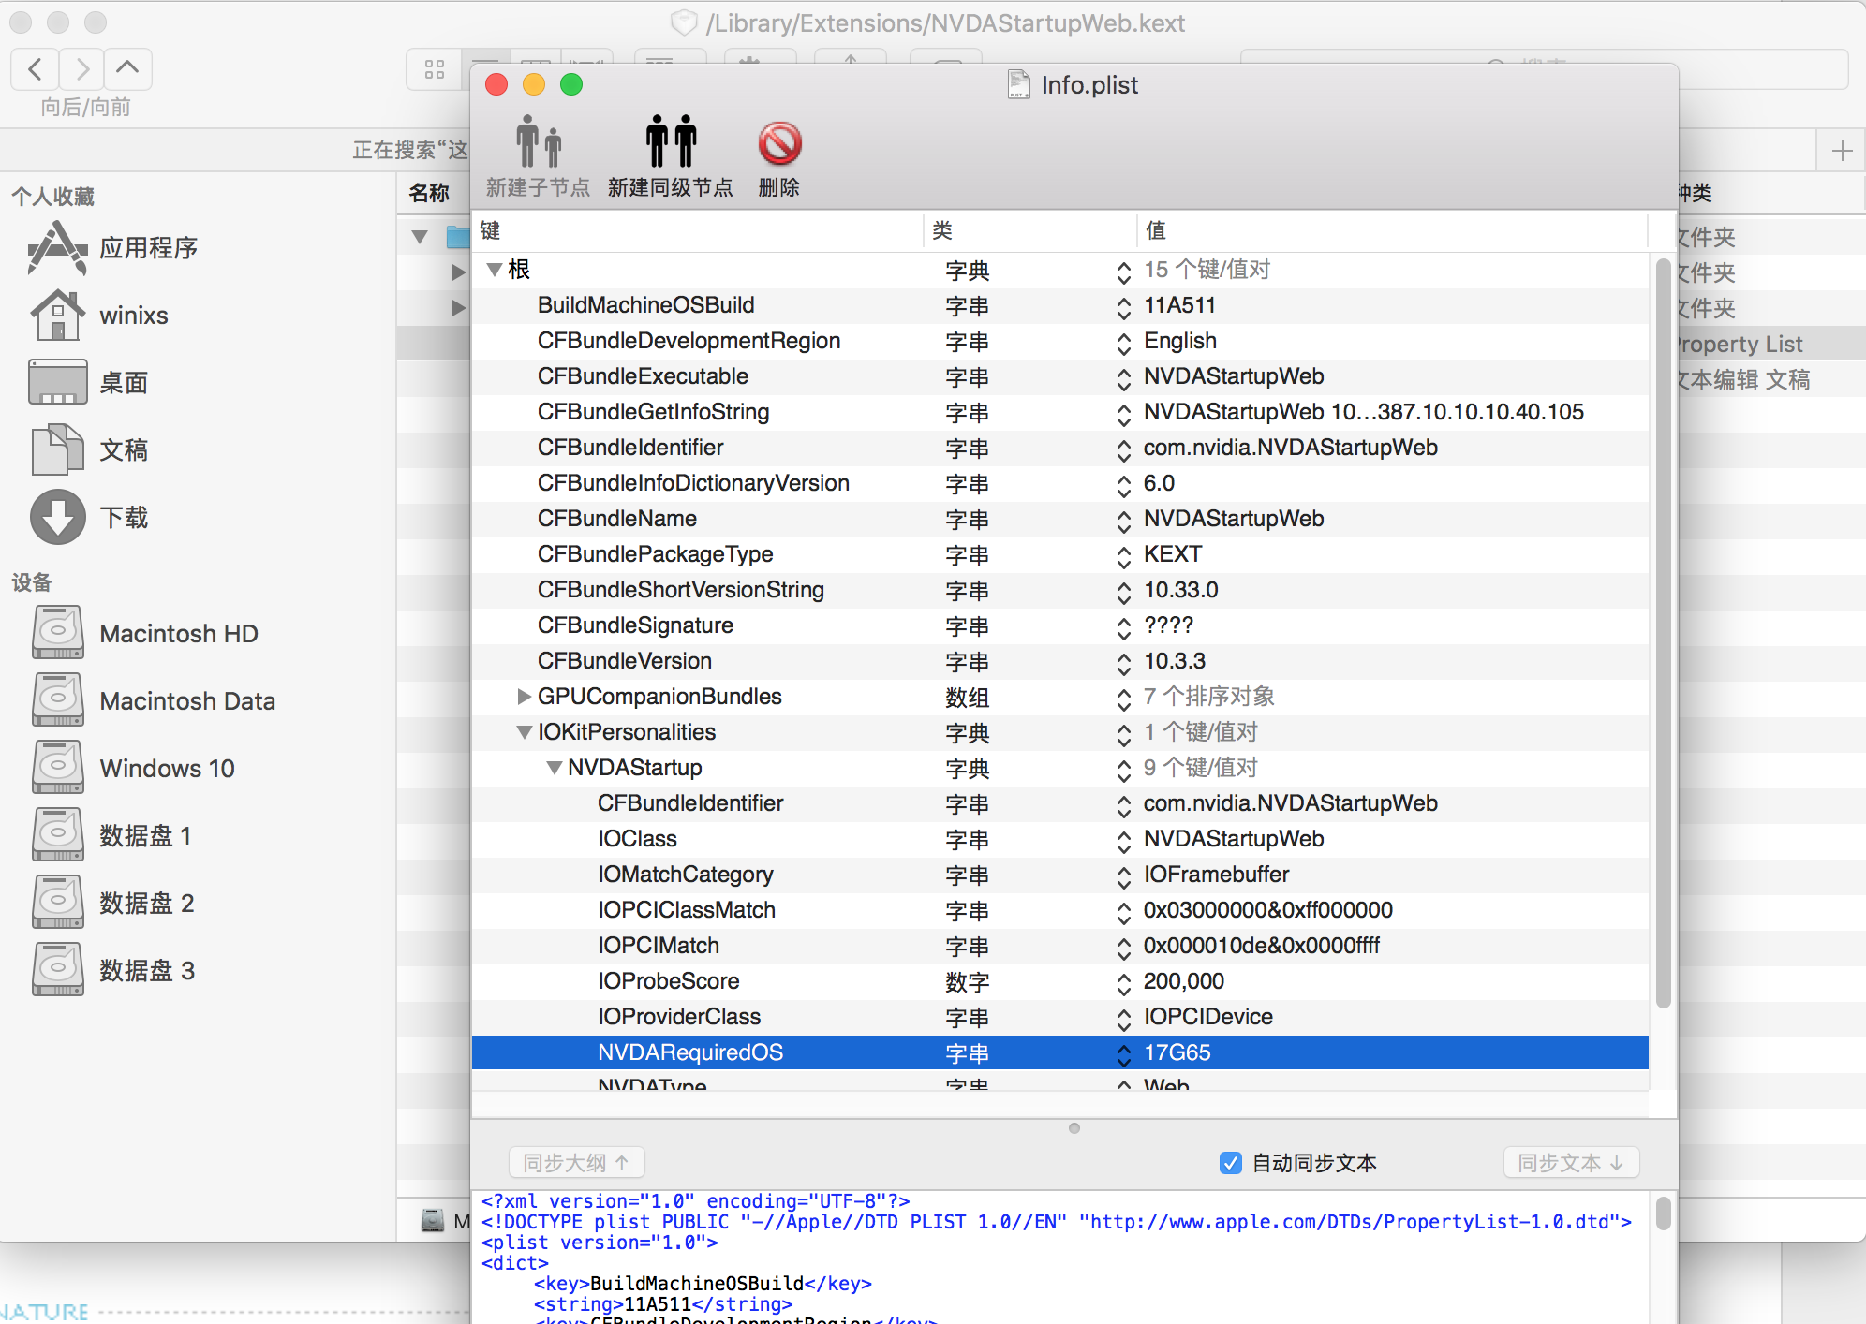The width and height of the screenshot is (1866, 1324).
Task: Open 下载 from the Finder sidebar
Action: 123,517
